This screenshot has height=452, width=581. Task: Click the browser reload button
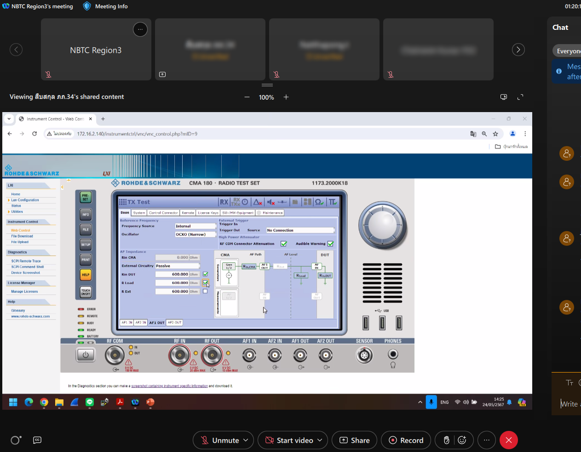pos(35,134)
